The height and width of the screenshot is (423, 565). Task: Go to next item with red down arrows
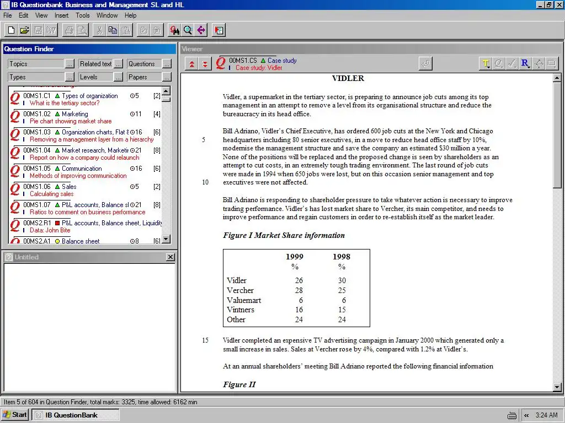coord(205,64)
